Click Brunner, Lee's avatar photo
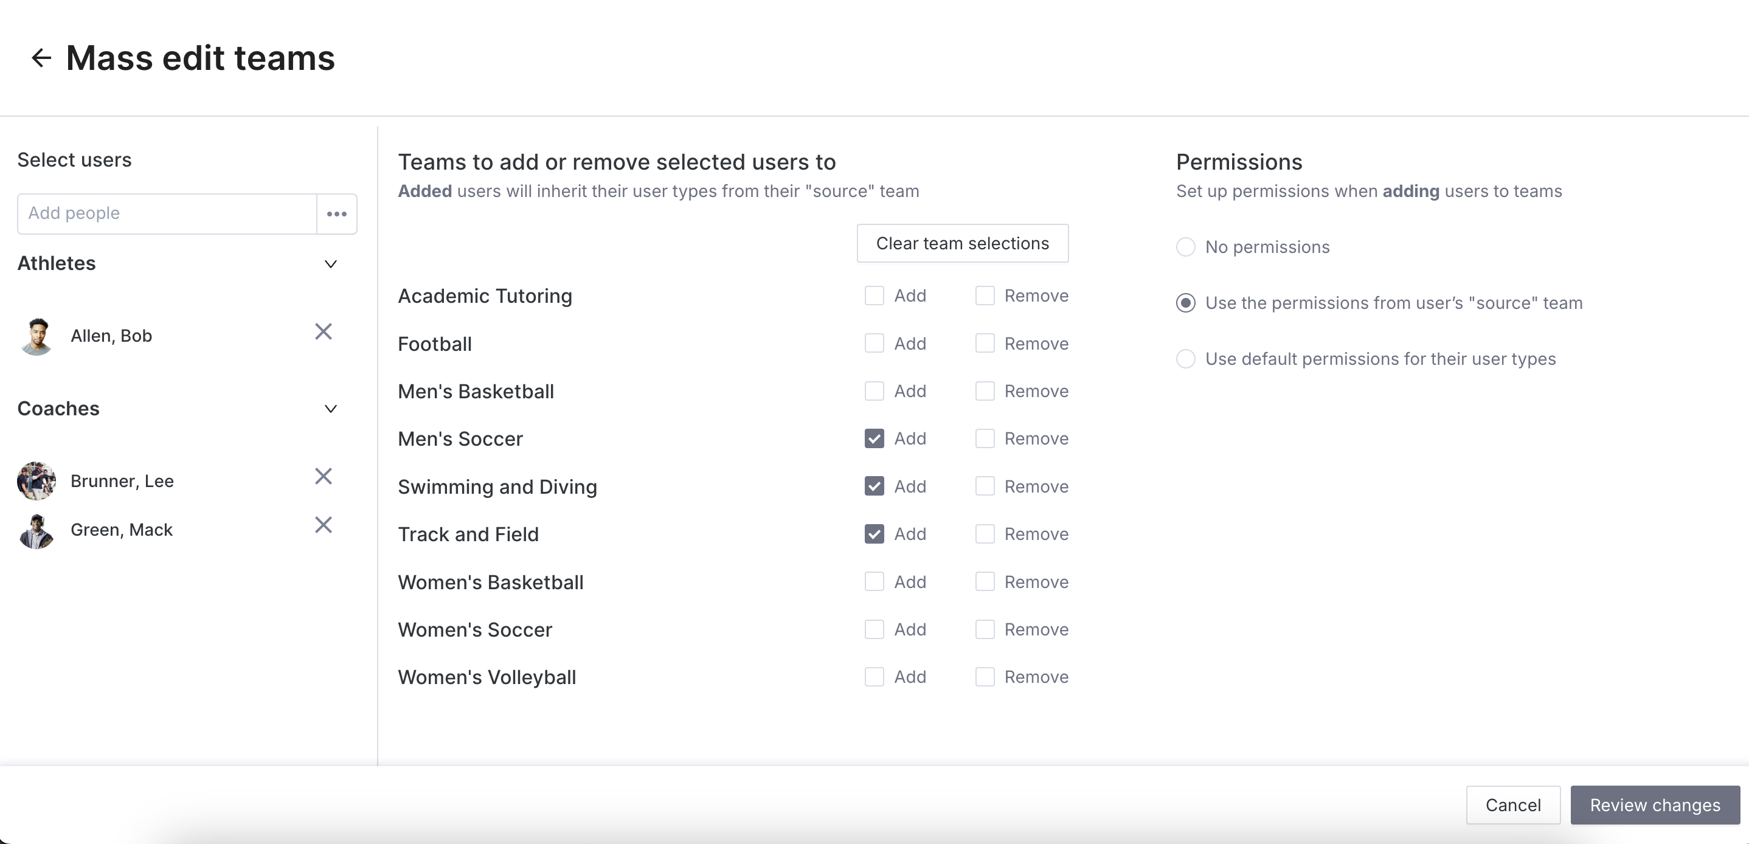The height and width of the screenshot is (844, 1749). pos(36,481)
